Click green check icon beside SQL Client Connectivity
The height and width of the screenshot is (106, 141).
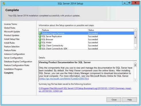pos(40,45)
